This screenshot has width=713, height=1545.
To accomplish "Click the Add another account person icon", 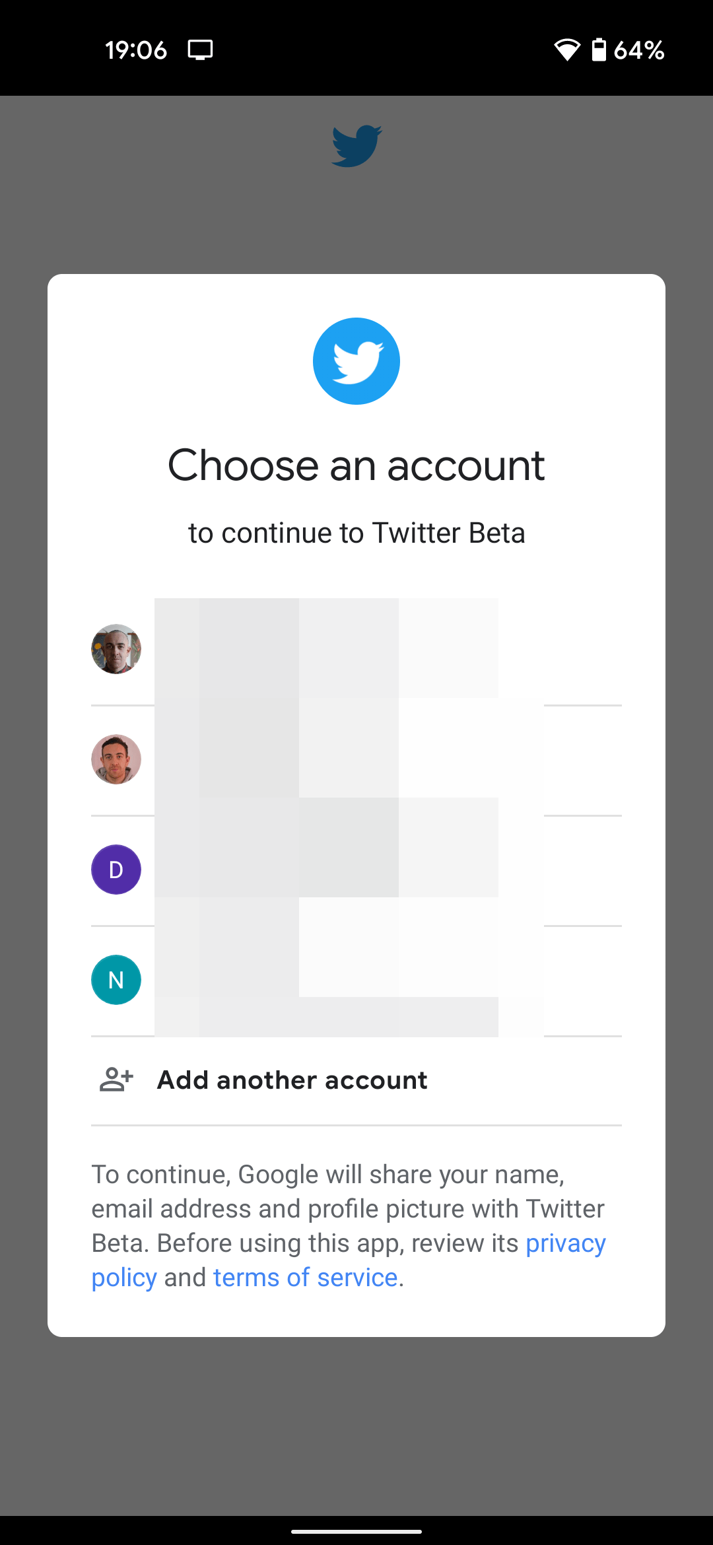I will [x=116, y=1079].
